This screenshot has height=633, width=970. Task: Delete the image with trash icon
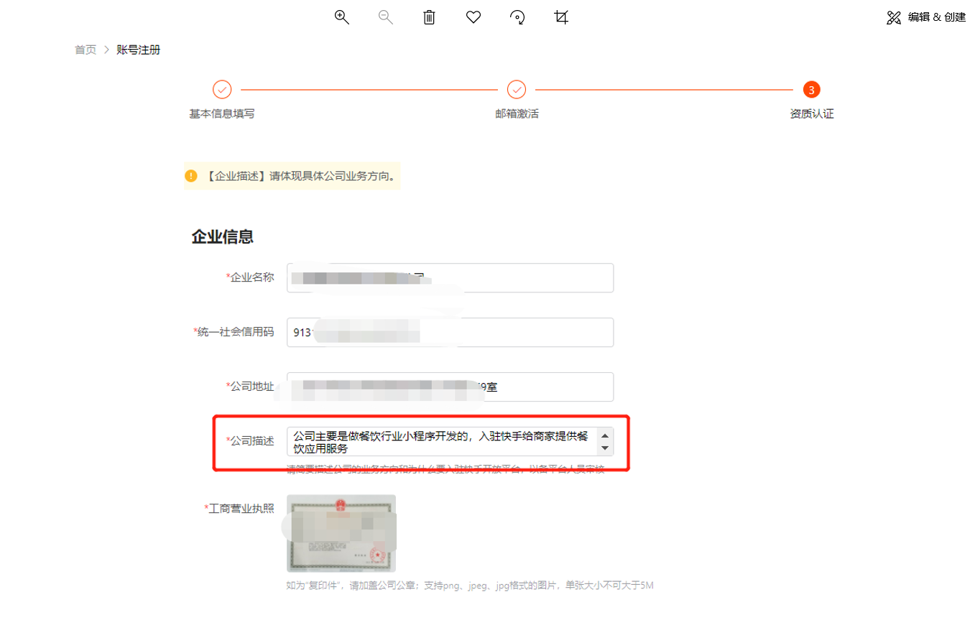429,17
